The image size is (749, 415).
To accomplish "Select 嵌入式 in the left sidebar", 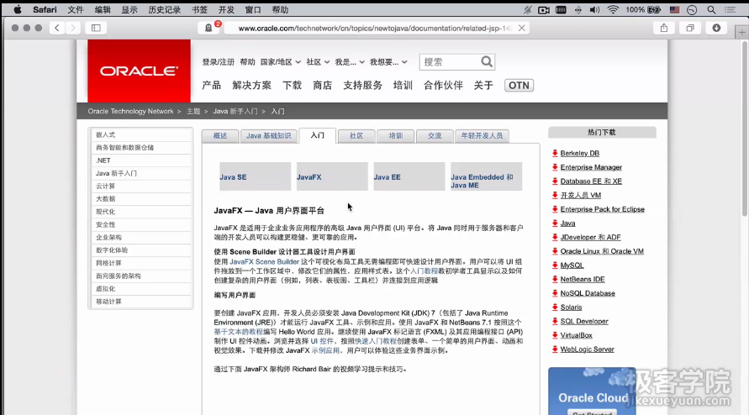I will (141, 134).
